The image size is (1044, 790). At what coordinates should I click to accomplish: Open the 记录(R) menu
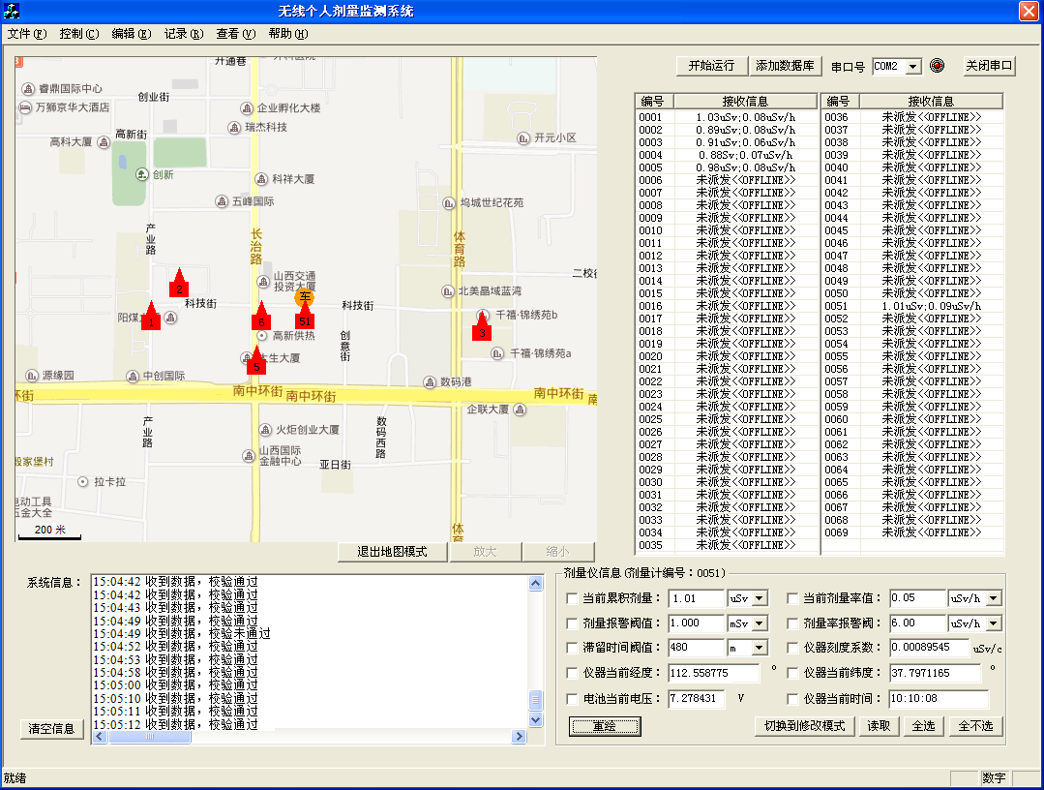(184, 33)
